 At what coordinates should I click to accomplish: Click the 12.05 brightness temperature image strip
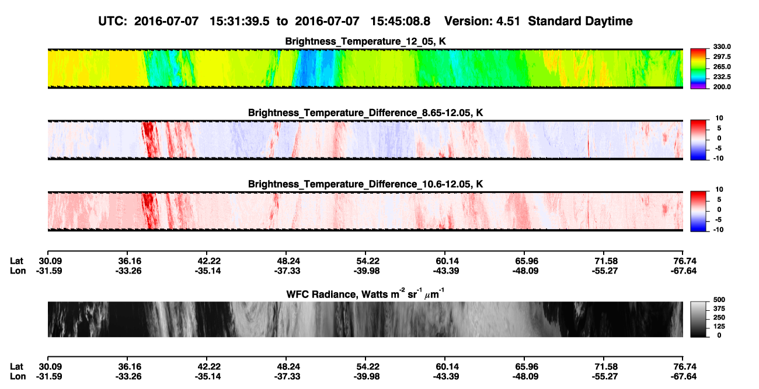point(365,68)
